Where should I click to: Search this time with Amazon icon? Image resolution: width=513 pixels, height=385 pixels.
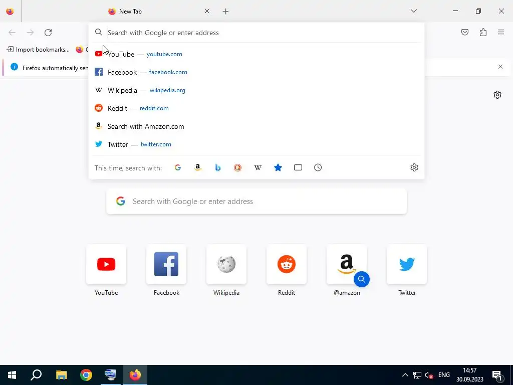197,167
